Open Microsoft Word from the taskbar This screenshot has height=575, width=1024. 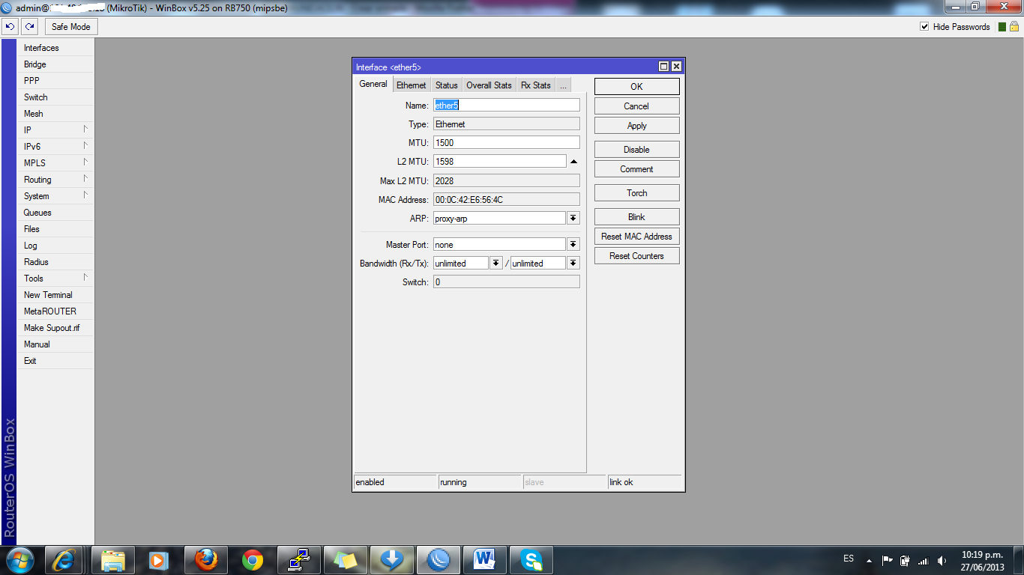[485, 560]
